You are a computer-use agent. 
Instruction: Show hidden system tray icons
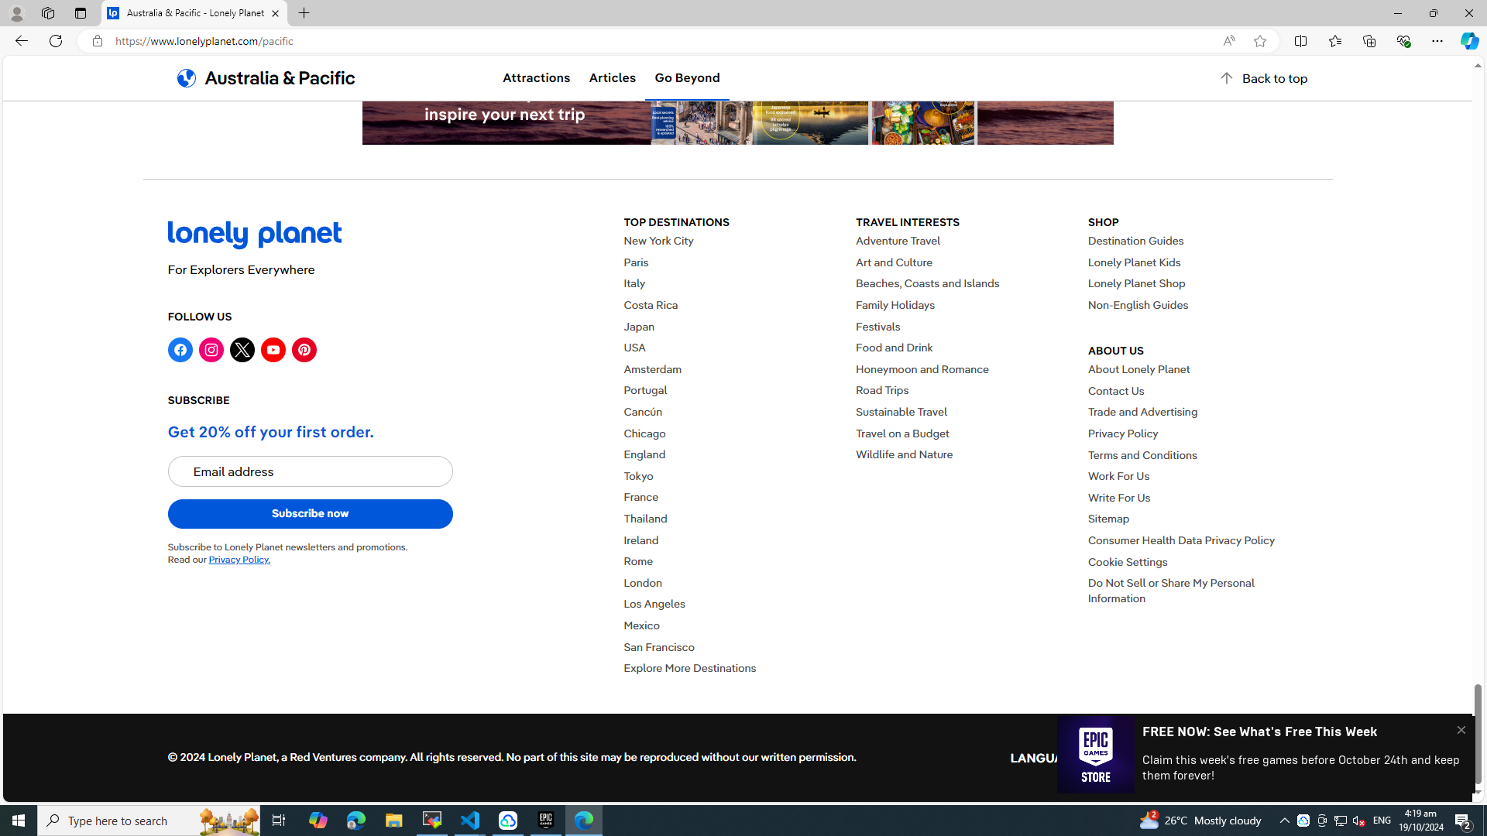[x=1284, y=821]
